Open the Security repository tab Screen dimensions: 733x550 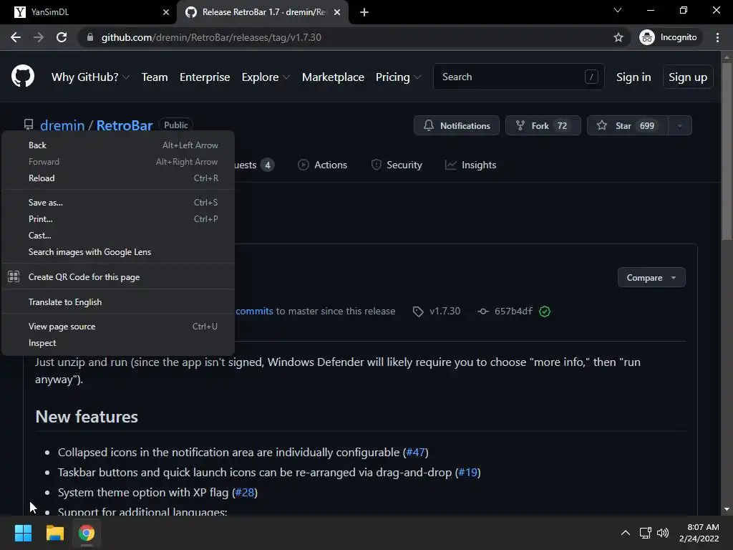[x=397, y=165]
